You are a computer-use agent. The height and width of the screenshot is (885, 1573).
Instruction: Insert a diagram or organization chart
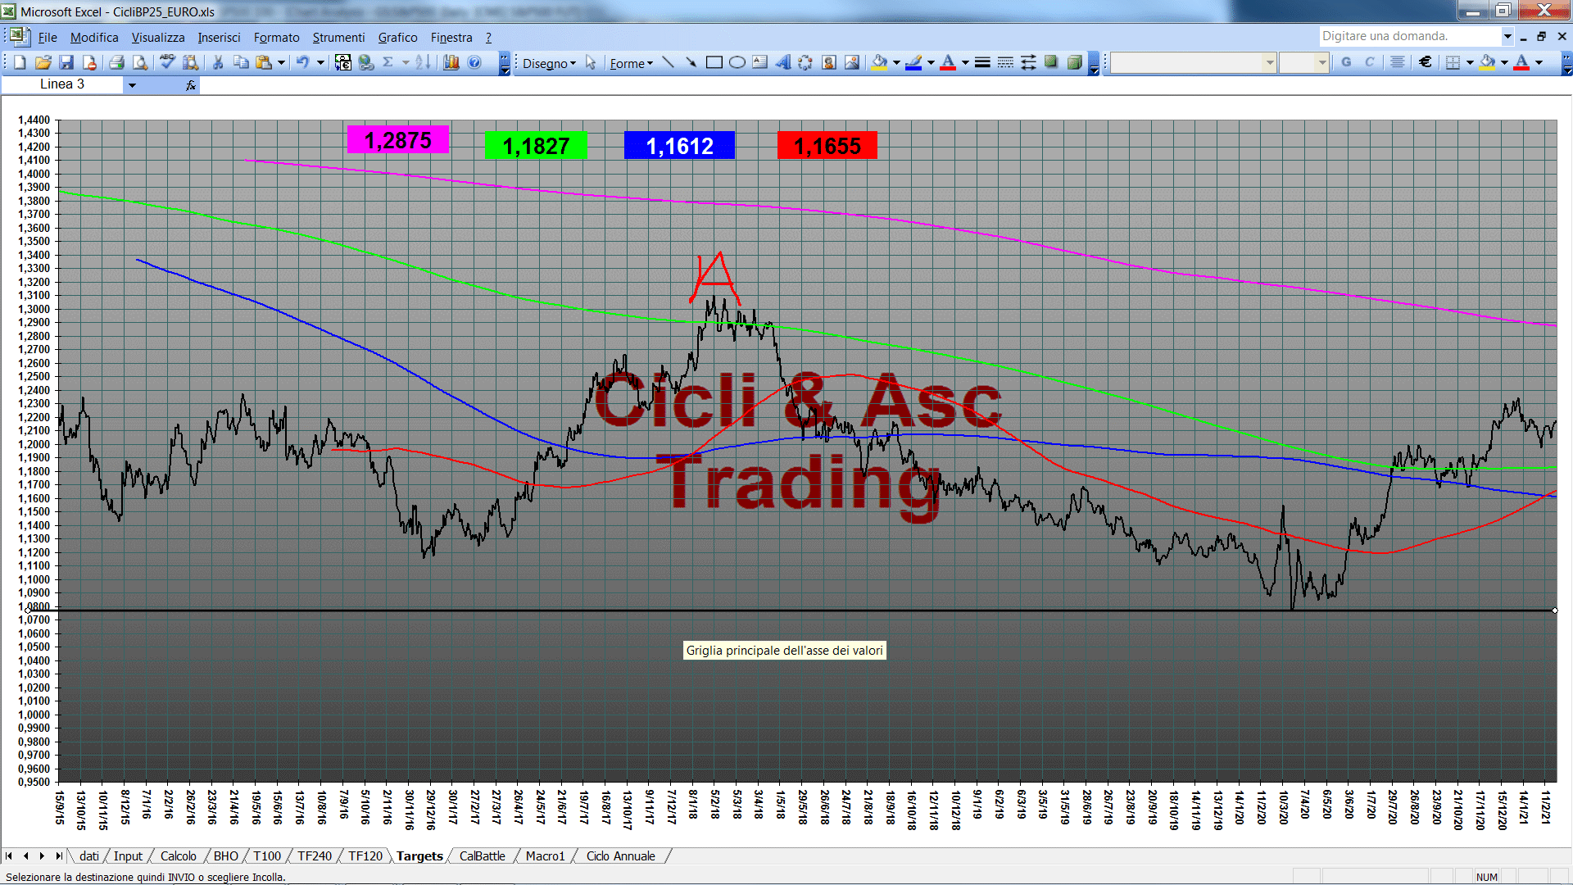point(806,62)
